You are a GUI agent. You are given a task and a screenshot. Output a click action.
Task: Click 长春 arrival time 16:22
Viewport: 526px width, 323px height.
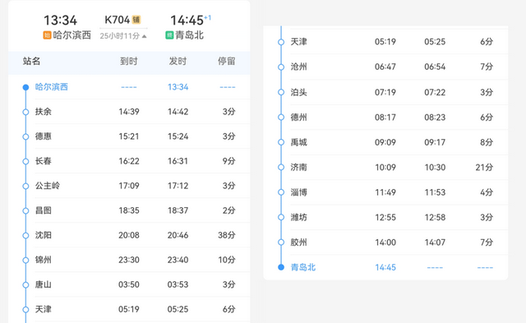tap(129, 161)
